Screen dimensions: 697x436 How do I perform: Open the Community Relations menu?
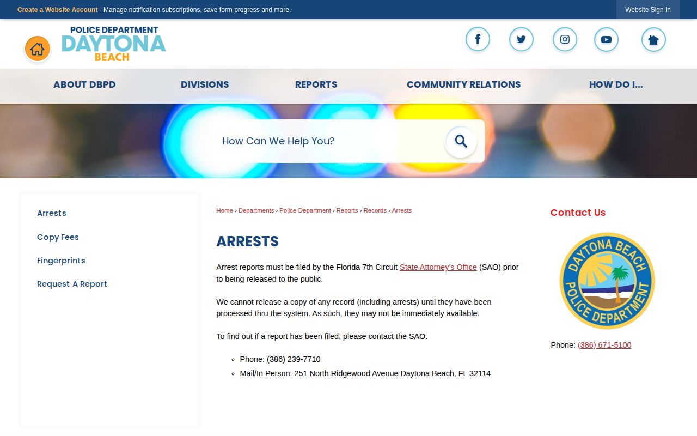(464, 84)
